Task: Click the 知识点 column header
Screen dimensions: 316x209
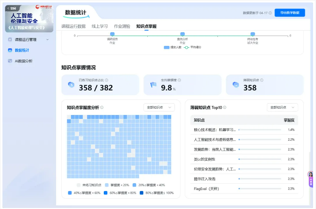Action: click(x=199, y=120)
